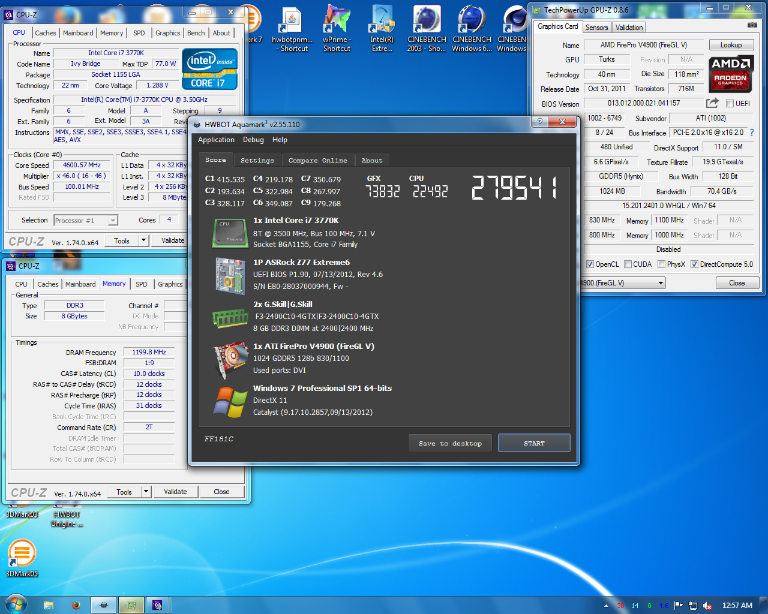Click Tools button in upper CPU-Z window

(122, 240)
